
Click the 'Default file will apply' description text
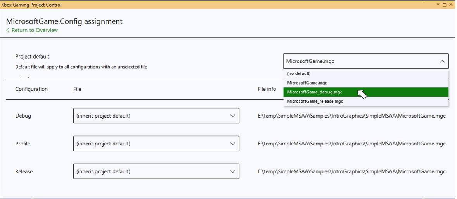point(81,67)
